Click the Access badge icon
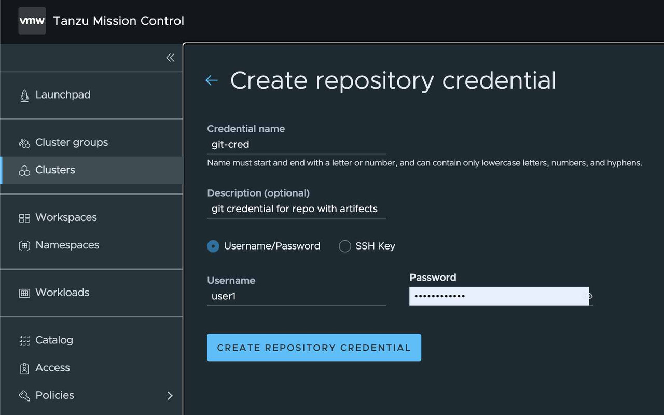Viewport: 664px width, 415px height. (24, 368)
